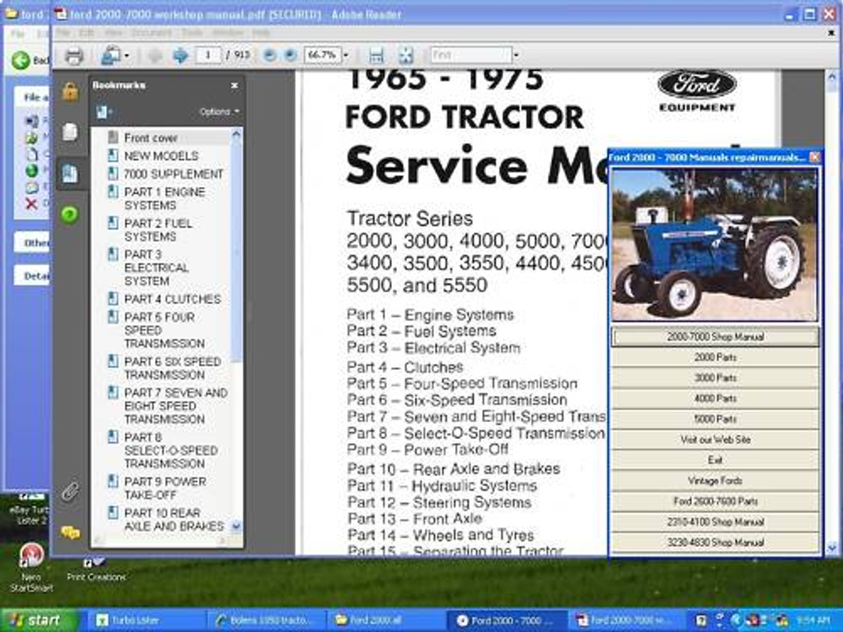Select the New Bookmark icon

coord(103,111)
